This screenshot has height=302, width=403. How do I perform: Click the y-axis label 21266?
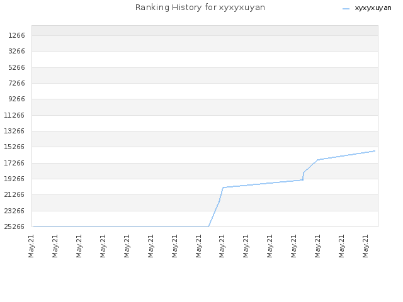point(14,194)
